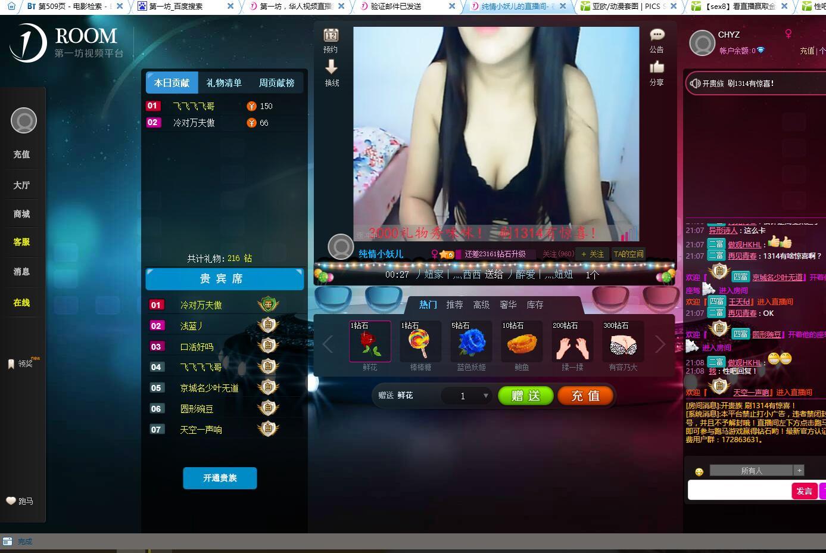Screen dimensions: 826x553
Task: Show next gifts with right arrow
Action: [x=659, y=344]
